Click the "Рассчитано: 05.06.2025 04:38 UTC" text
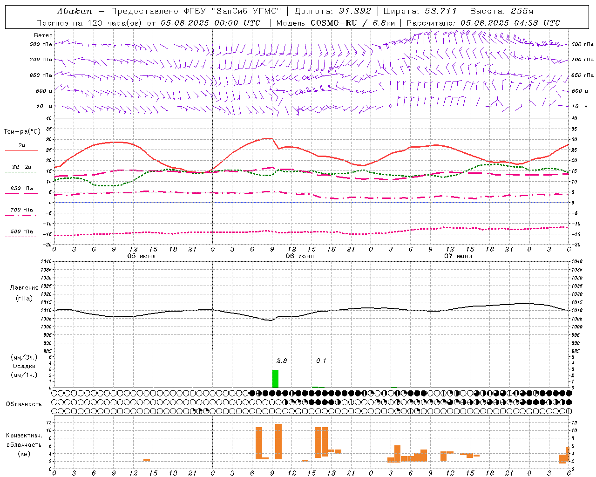This screenshot has height=477, width=596. (483, 23)
